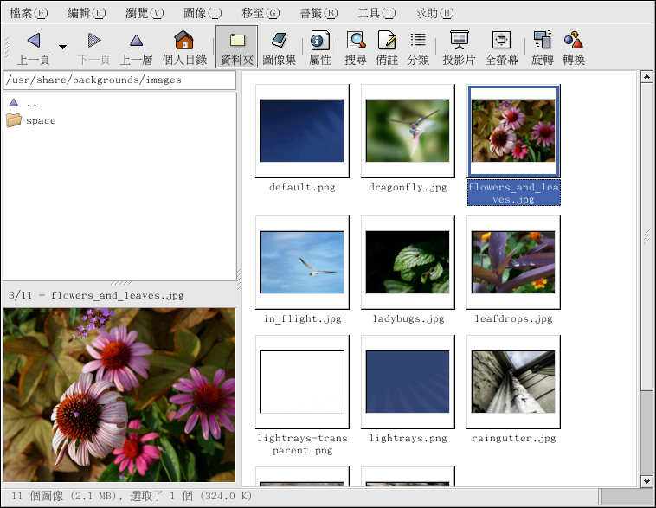Open the 工具 (Tools) menu
Screen dimensions: 656x508
376,13
